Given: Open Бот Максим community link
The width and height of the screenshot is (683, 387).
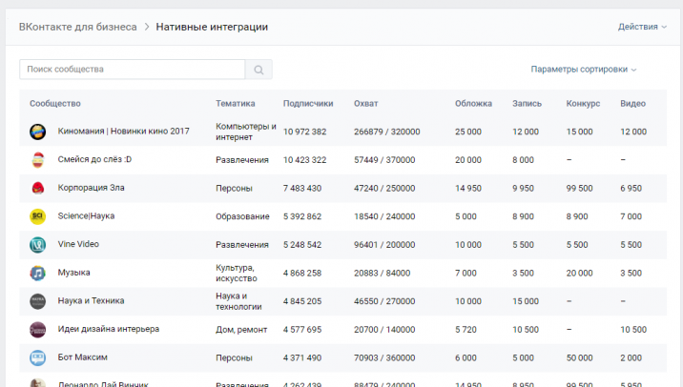Looking at the screenshot, I should coord(83,357).
